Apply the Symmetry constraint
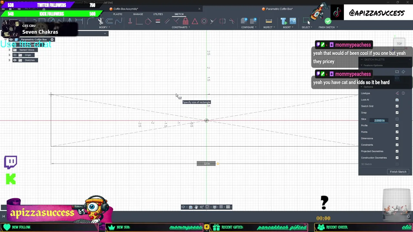This screenshot has height=232, width=413. (222, 22)
